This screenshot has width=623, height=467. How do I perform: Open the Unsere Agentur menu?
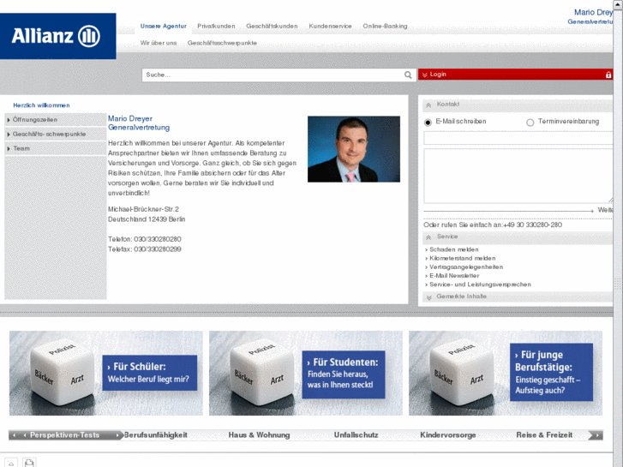[164, 26]
